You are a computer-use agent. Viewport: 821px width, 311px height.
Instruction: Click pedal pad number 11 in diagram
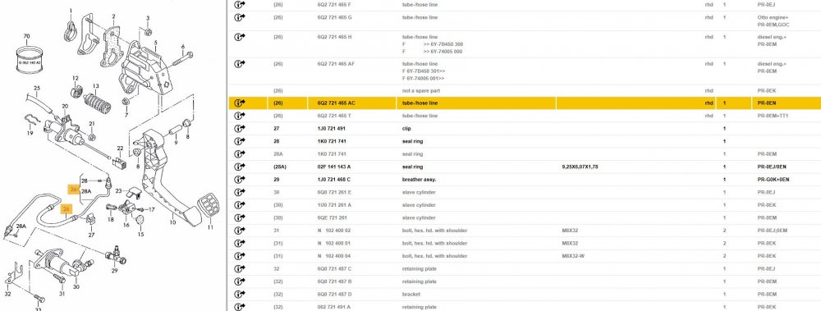(210, 227)
